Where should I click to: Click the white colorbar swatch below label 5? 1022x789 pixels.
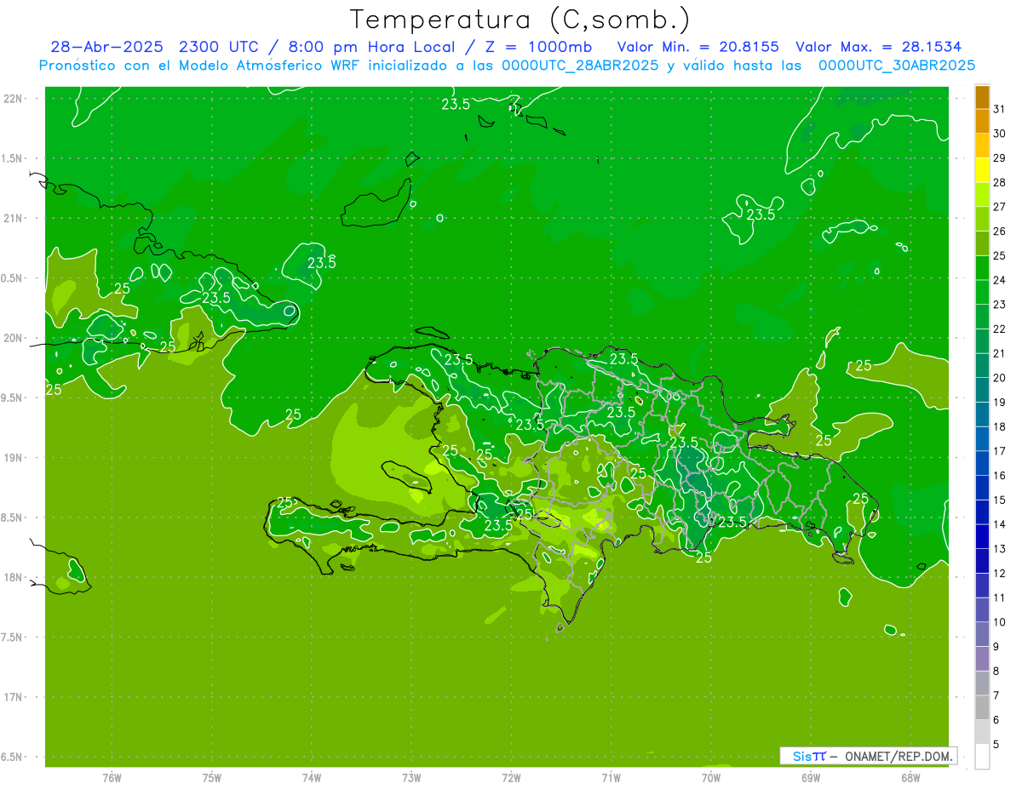click(x=982, y=757)
